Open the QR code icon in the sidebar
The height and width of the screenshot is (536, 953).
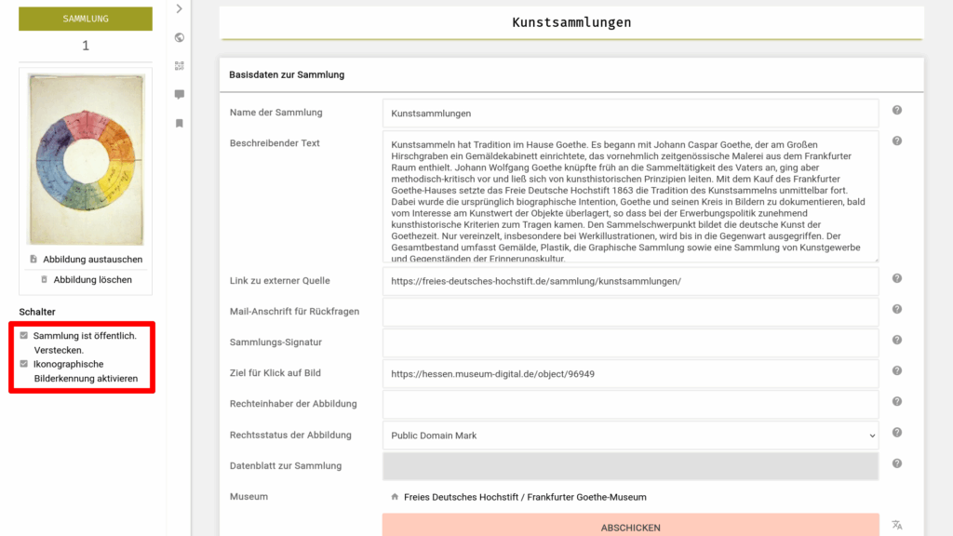(180, 66)
